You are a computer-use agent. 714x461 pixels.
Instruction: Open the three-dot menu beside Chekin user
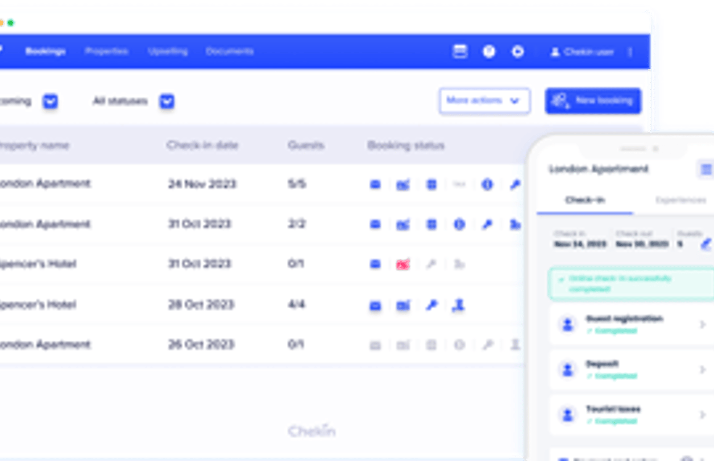[630, 52]
